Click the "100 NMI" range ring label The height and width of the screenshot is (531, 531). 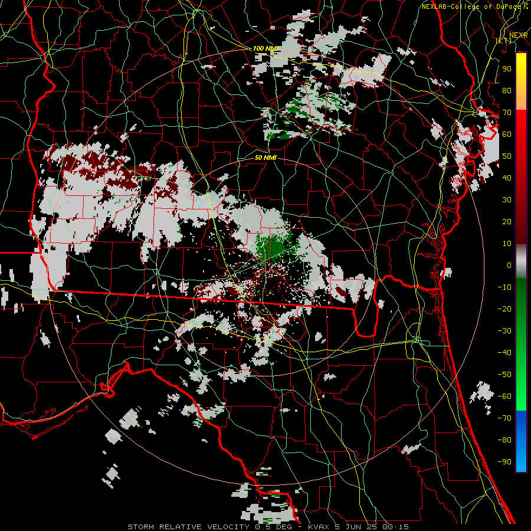pos(265,49)
